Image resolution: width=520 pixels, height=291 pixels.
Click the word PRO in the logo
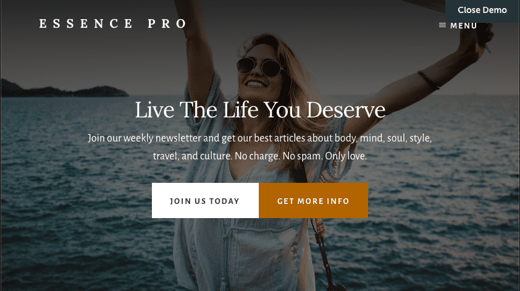[167, 23]
